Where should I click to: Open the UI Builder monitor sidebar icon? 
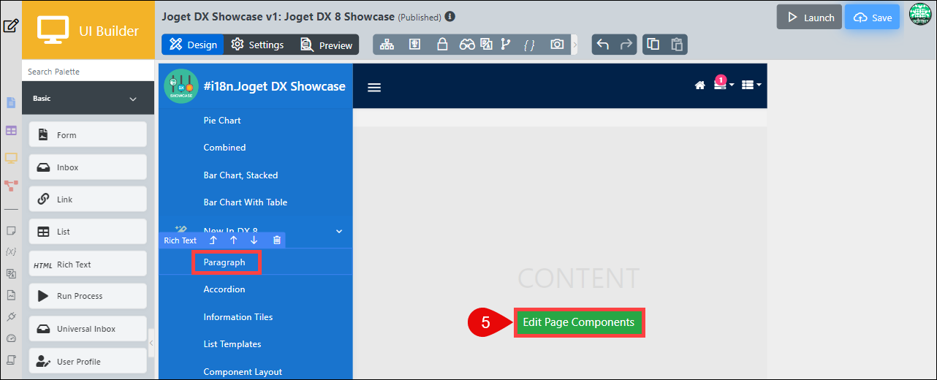(11, 158)
